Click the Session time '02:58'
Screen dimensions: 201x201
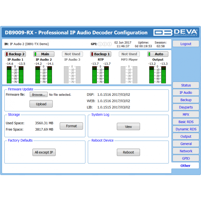coord(160,46)
